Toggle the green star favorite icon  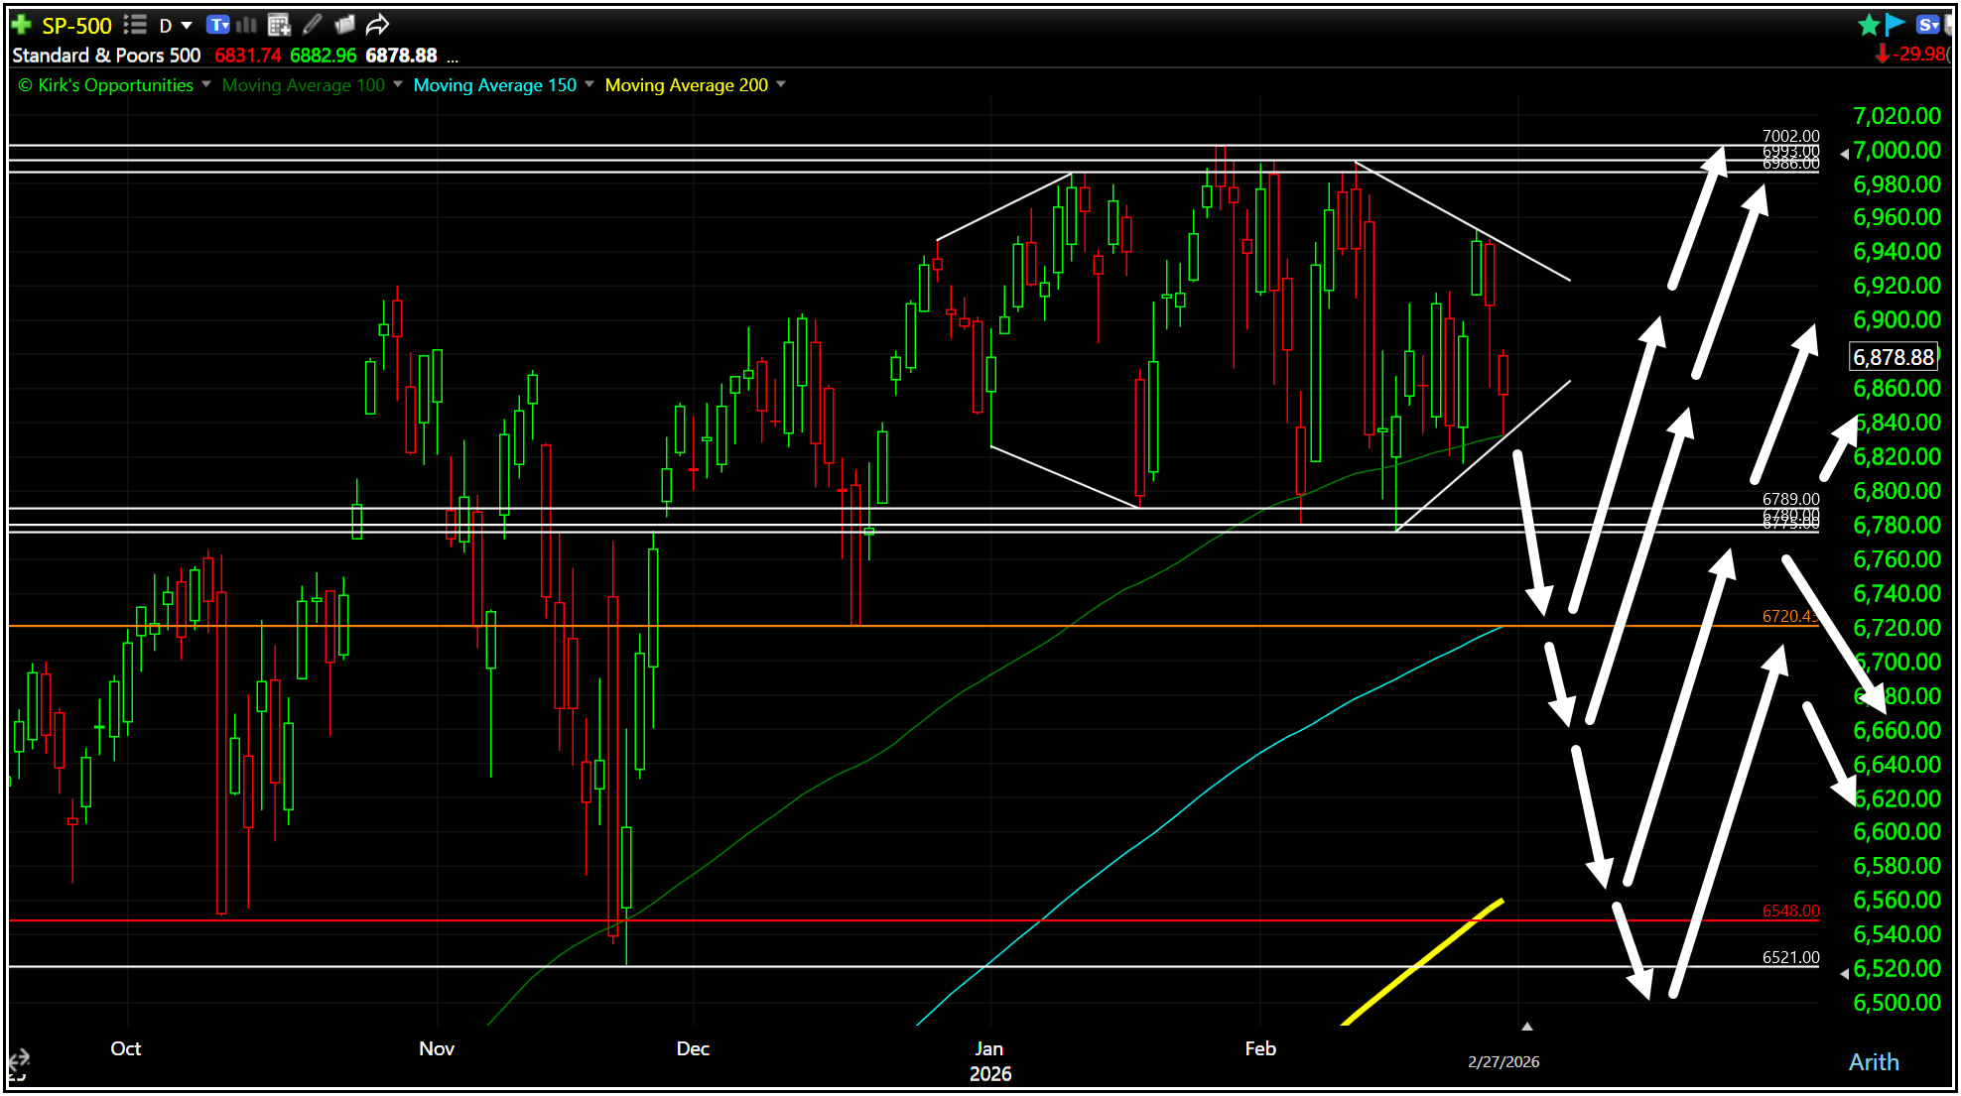coord(1868,25)
